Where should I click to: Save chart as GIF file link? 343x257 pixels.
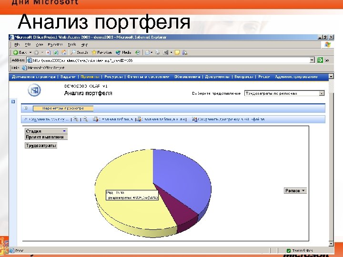228,119
